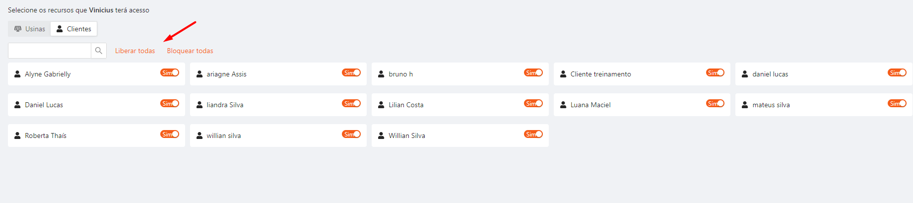This screenshot has width=913, height=203.
Task: Click the person icon beside Lilian Costa
Action: point(381,105)
